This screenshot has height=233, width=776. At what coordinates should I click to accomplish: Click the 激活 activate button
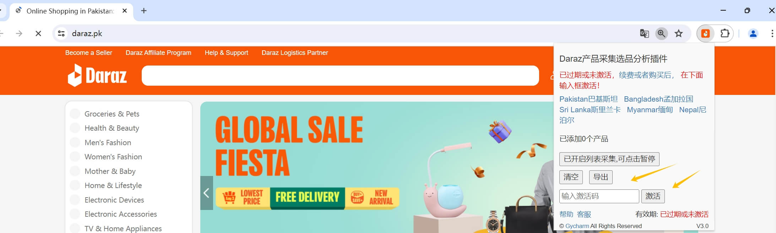[x=653, y=196]
